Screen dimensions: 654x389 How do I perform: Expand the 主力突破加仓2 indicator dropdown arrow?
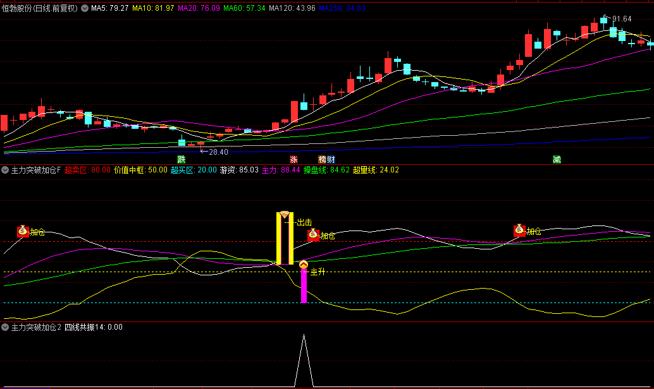pyautogui.click(x=6, y=327)
